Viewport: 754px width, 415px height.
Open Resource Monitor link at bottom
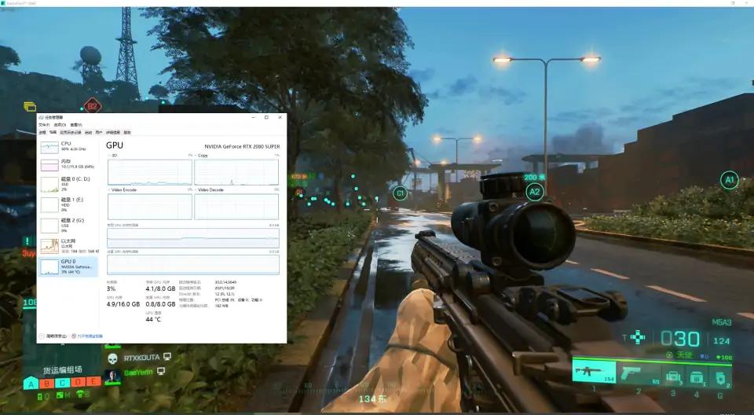point(90,336)
